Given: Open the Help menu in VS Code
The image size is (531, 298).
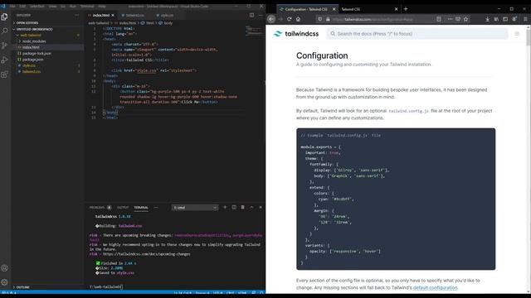Looking at the screenshot, I should pyautogui.click(x=101, y=6).
